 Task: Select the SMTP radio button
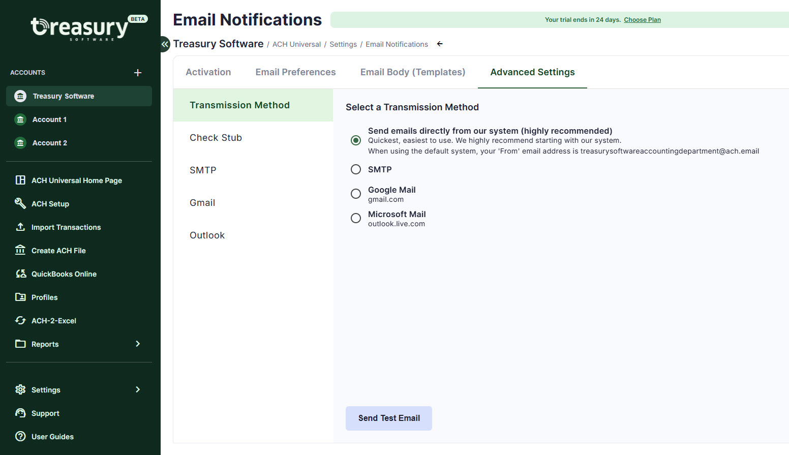(x=355, y=169)
